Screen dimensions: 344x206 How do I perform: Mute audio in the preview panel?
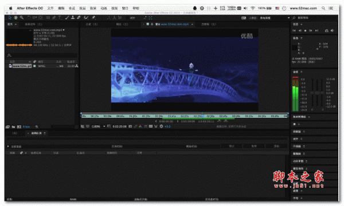(x=333, y=31)
